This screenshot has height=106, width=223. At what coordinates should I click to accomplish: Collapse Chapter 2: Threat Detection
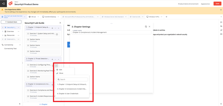[59, 59]
